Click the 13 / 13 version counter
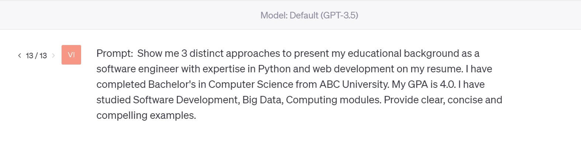This screenshot has height=145, width=581. (36, 56)
